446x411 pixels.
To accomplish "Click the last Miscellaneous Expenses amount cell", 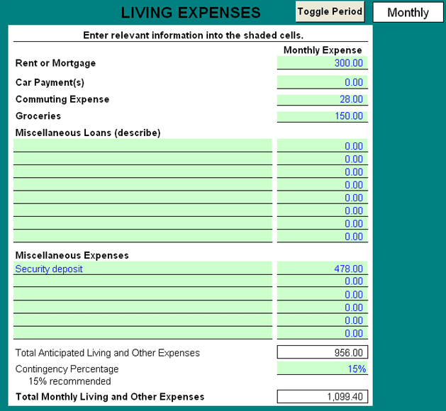I will [x=323, y=333].
